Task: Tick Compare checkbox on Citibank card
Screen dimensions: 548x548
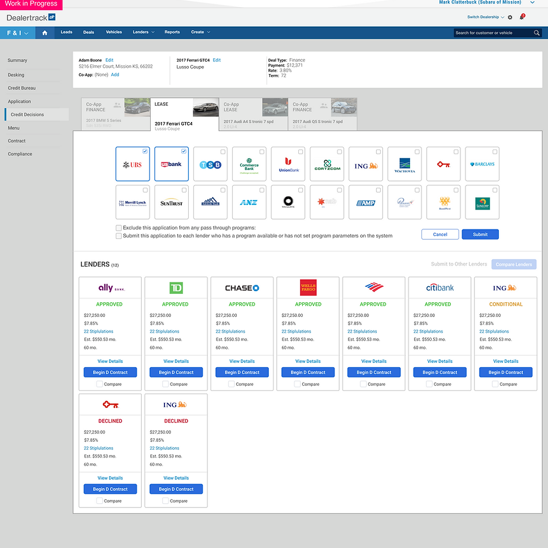Action: [429, 384]
